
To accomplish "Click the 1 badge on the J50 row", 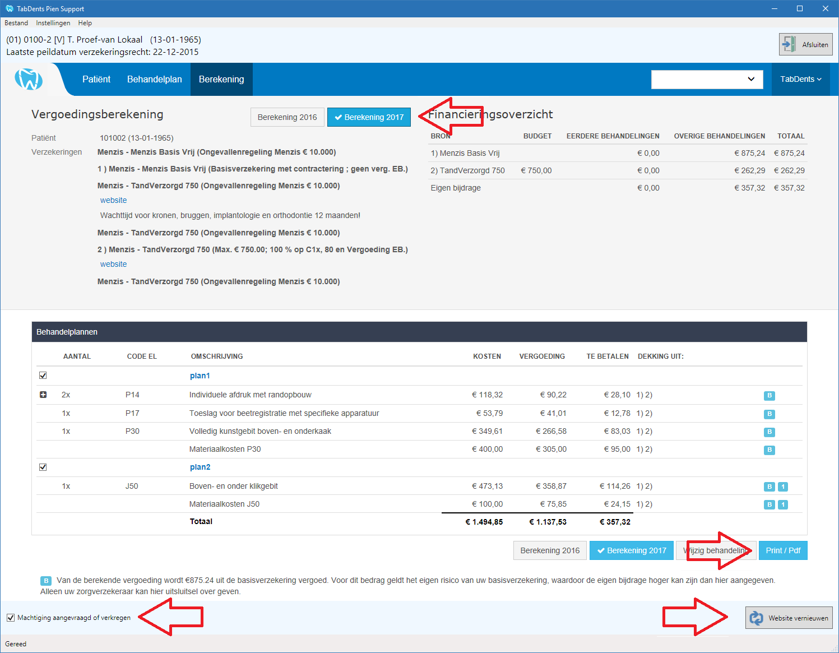I will pos(783,487).
